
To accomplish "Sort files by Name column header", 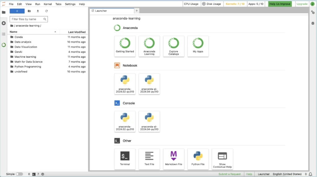I will coord(31,32).
